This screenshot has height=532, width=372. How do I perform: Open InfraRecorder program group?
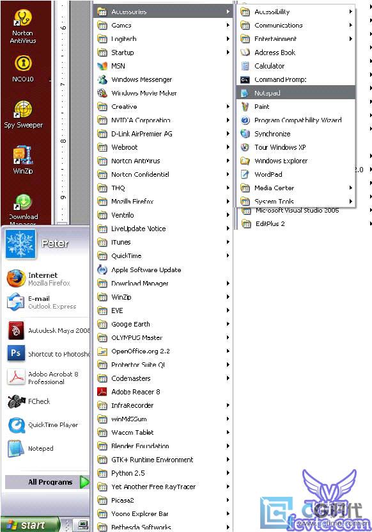pyautogui.click(x=163, y=405)
